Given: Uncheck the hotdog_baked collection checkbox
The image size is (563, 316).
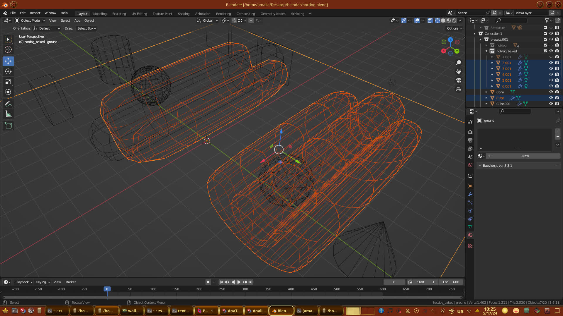Looking at the screenshot, I should [x=545, y=51].
